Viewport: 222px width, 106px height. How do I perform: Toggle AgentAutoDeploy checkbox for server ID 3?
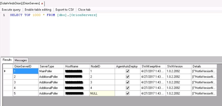tap(128, 82)
